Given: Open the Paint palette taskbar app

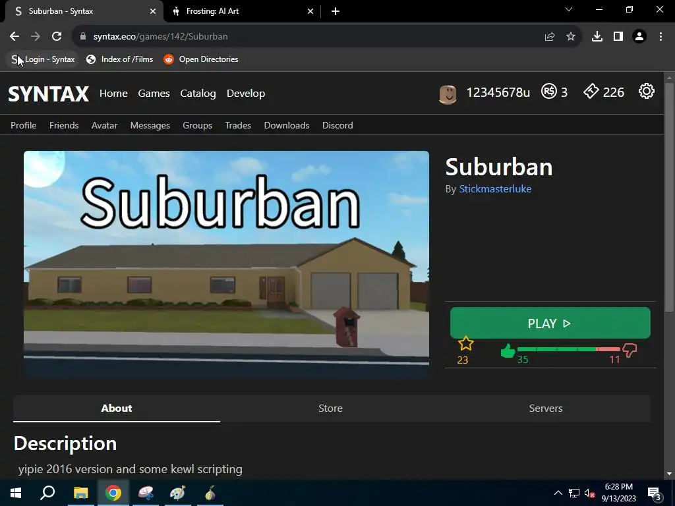Looking at the screenshot, I should pos(177,493).
